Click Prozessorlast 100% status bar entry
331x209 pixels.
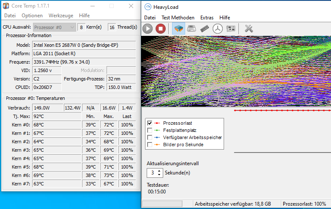pyautogui.click(x=304, y=204)
